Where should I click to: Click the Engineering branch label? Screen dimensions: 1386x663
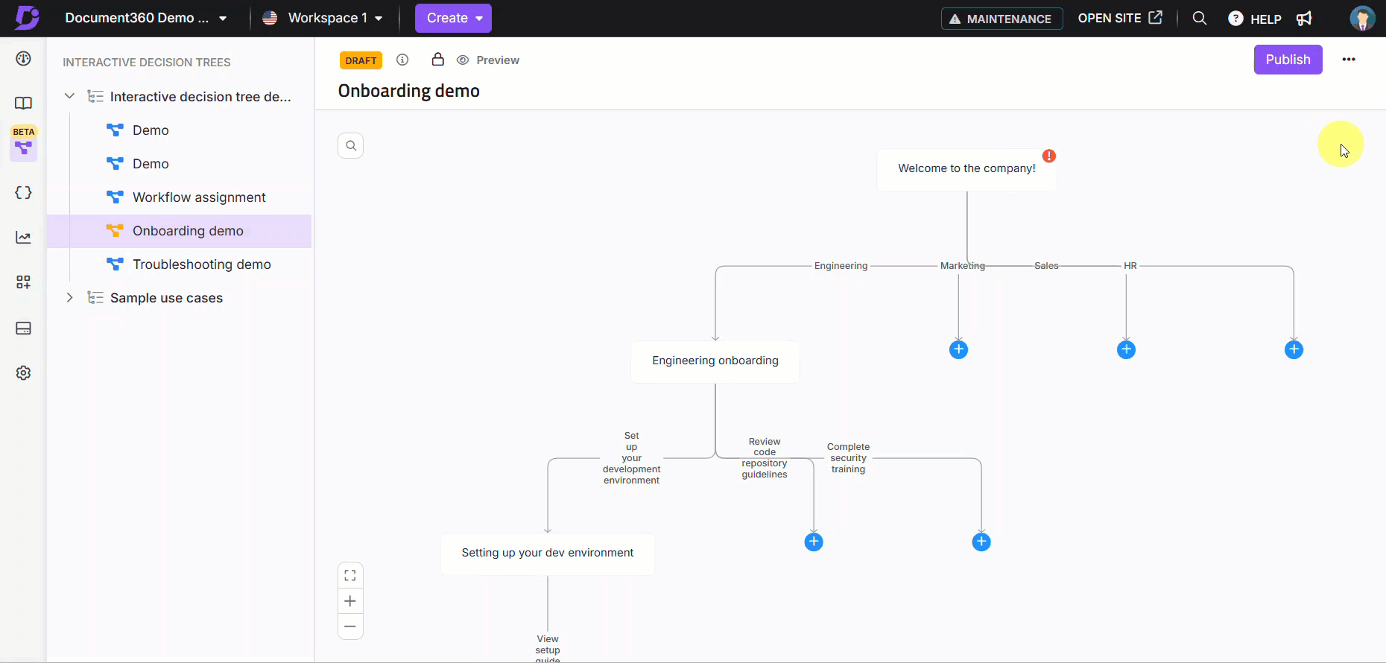pyautogui.click(x=841, y=266)
